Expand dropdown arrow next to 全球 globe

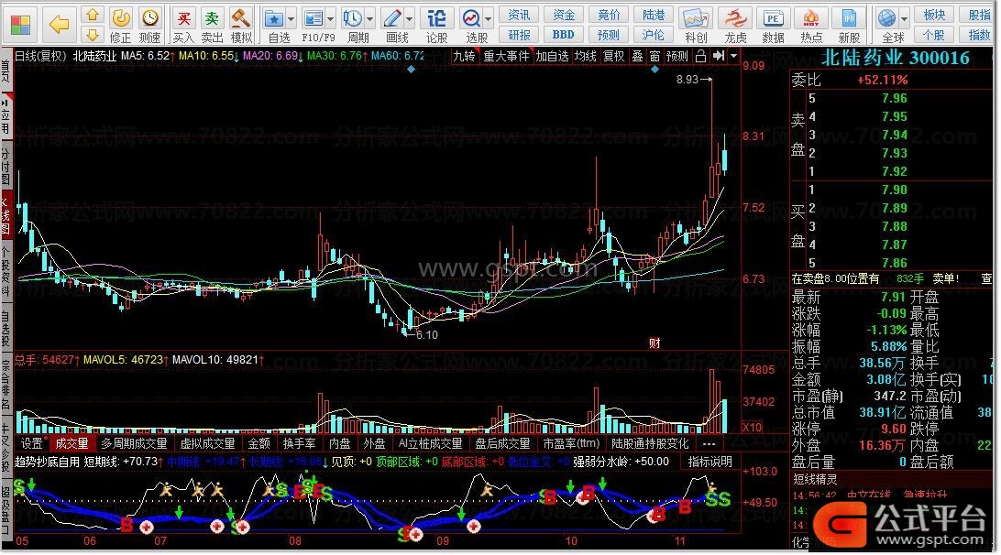tap(904, 19)
